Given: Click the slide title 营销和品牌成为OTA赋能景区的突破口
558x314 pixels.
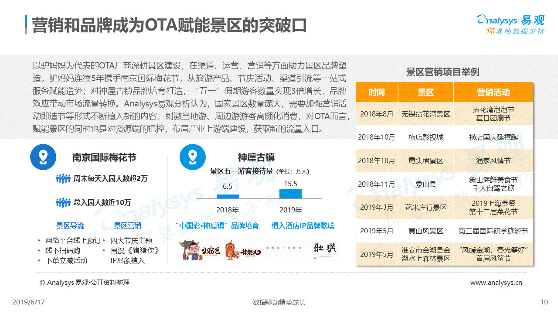Looking at the screenshot, I should click(x=170, y=26).
